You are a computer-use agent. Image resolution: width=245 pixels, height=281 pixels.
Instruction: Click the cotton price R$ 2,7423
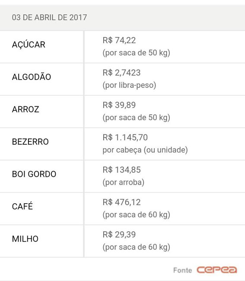(x=121, y=73)
